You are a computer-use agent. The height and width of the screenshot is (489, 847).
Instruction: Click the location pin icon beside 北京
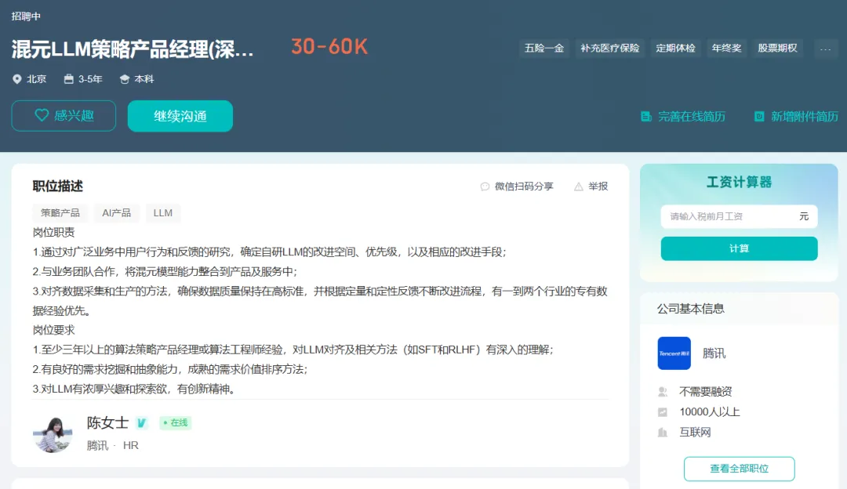pyautogui.click(x=17, y=79)
